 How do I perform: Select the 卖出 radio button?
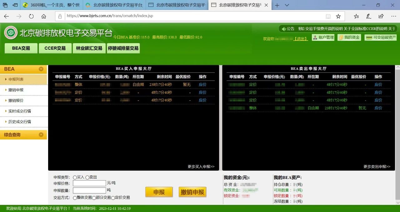[x=87, y=177]
